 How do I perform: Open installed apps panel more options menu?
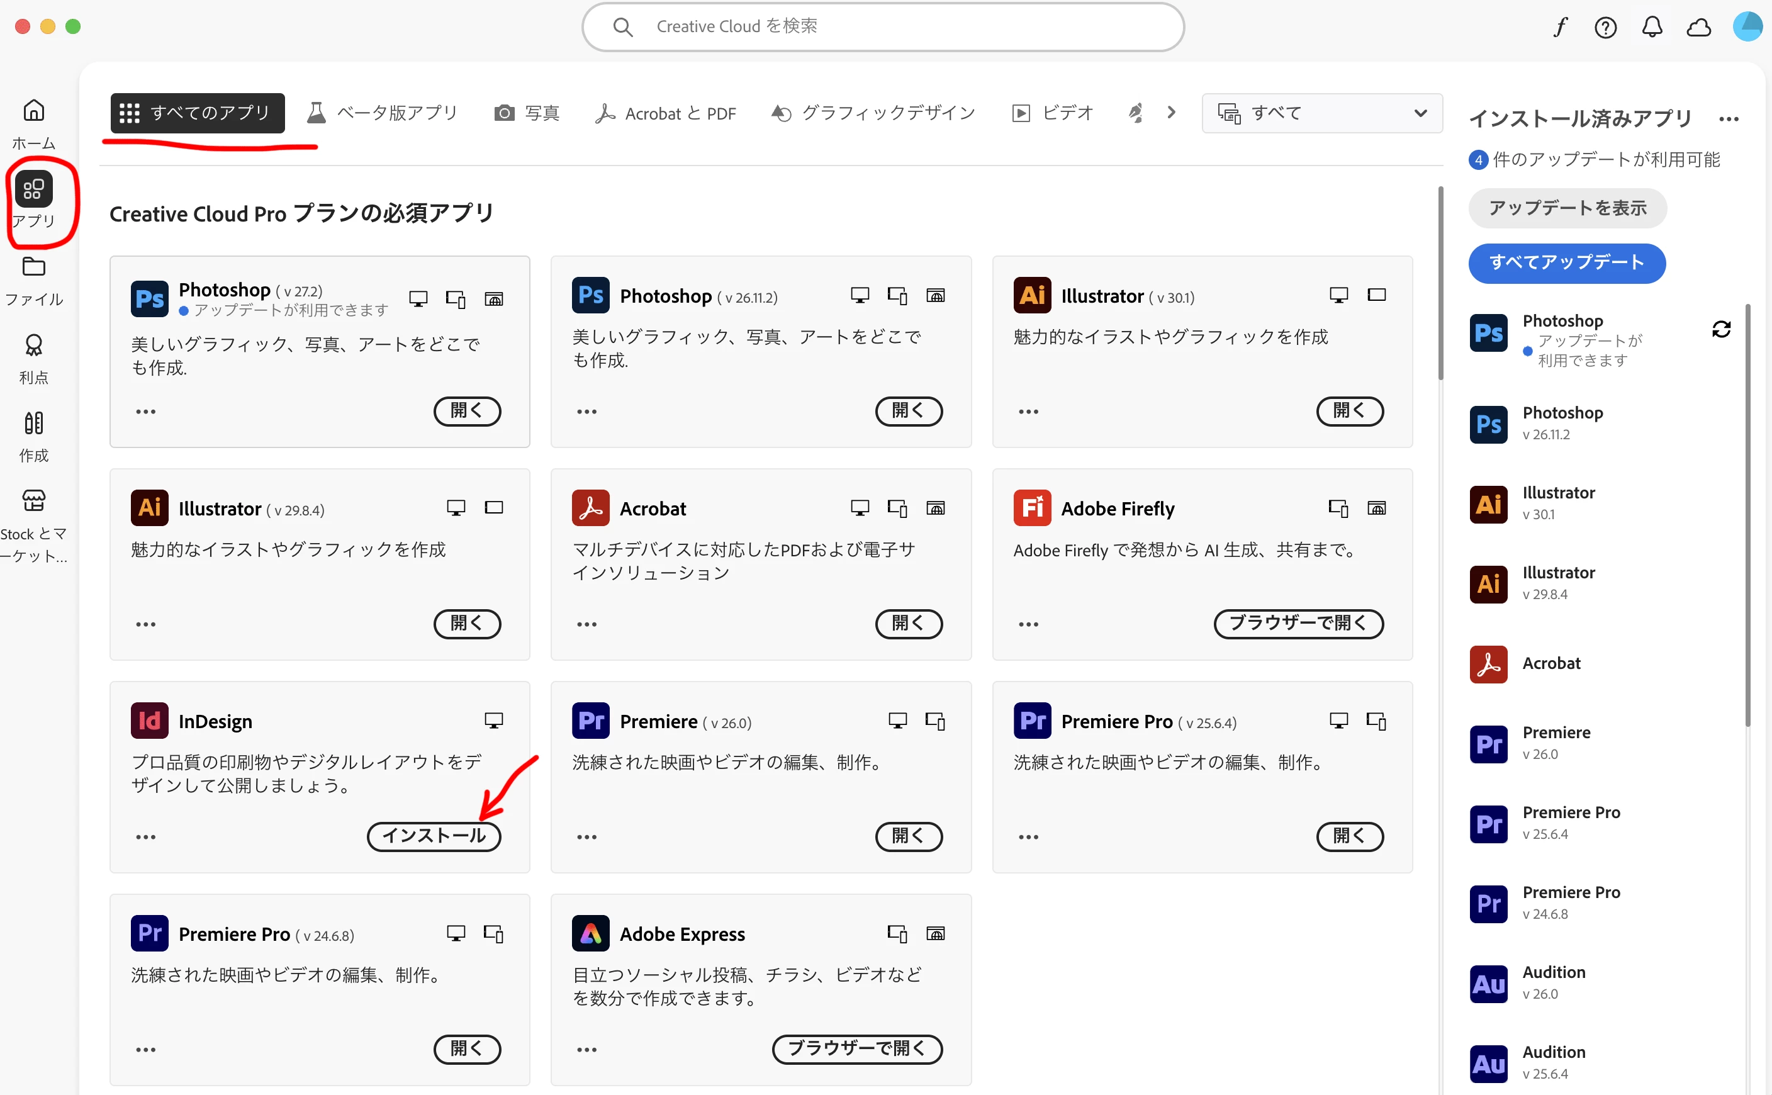[1728, 120]
